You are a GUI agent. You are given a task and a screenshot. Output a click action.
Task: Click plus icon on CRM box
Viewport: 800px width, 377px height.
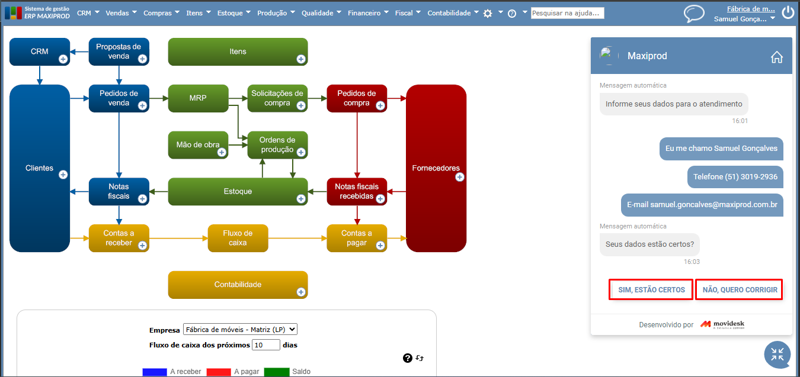coord(63,59)
